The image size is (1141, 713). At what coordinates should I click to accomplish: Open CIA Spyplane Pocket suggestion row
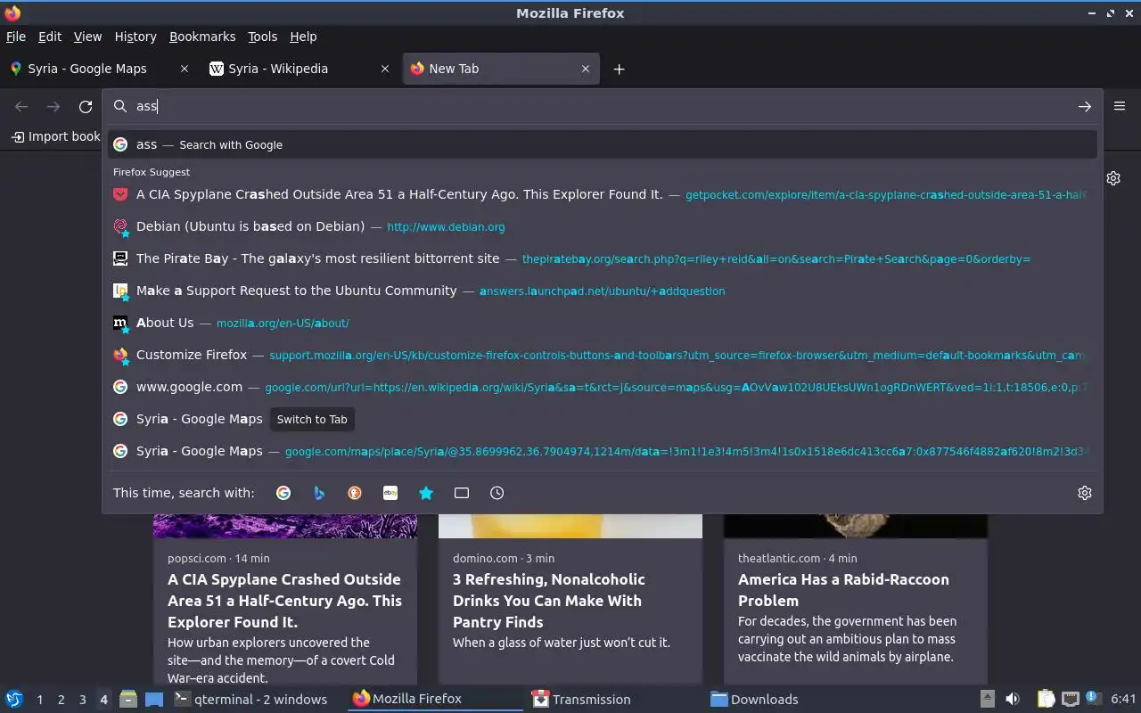click(603, 194)
